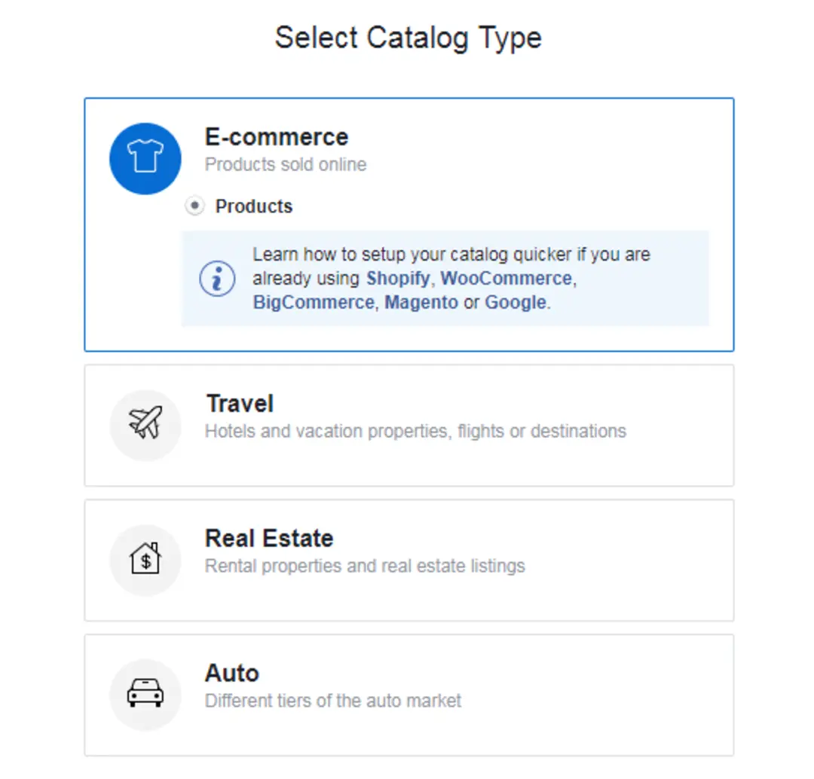Image resolution: width=814 pixels, height=779 pixels.
Task: Open the Magento setup link
Action: tap(421, 303)
